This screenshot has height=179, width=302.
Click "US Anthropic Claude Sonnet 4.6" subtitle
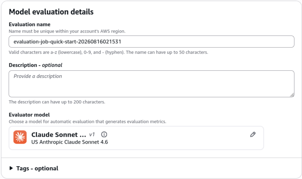pyautogui.click(x=70, y=142)
